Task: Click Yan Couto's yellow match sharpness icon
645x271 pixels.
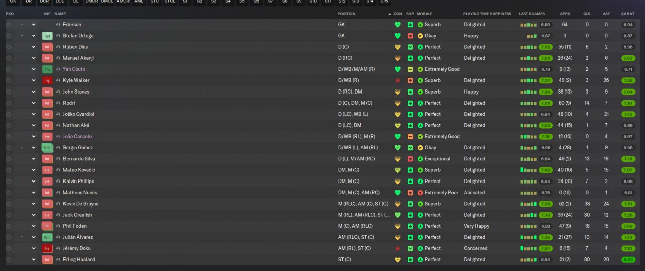Action: 410,69
